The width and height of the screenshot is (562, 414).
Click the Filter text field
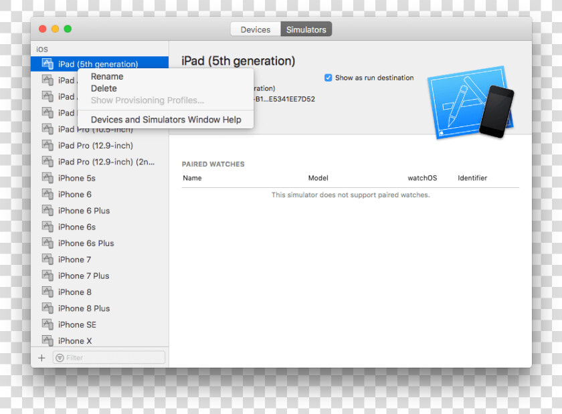click(x=109, y=358)
